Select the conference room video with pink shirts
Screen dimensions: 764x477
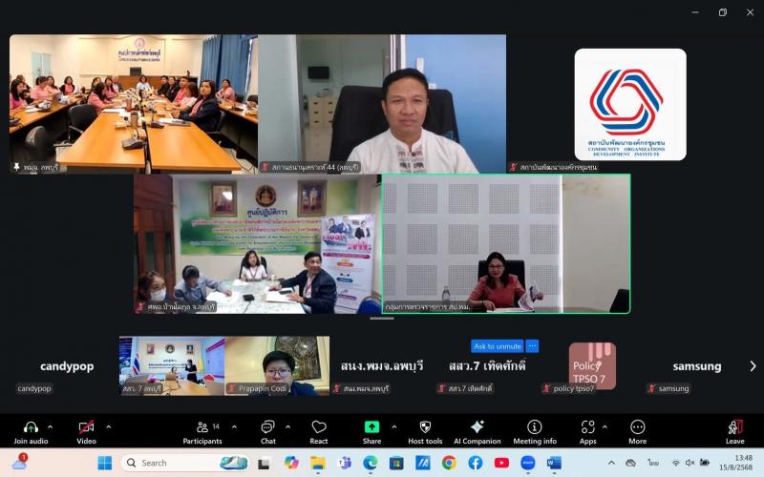click(134, 104)
